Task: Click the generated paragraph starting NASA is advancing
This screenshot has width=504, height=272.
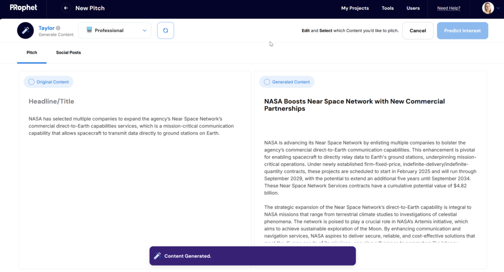Action: (370, 168)
